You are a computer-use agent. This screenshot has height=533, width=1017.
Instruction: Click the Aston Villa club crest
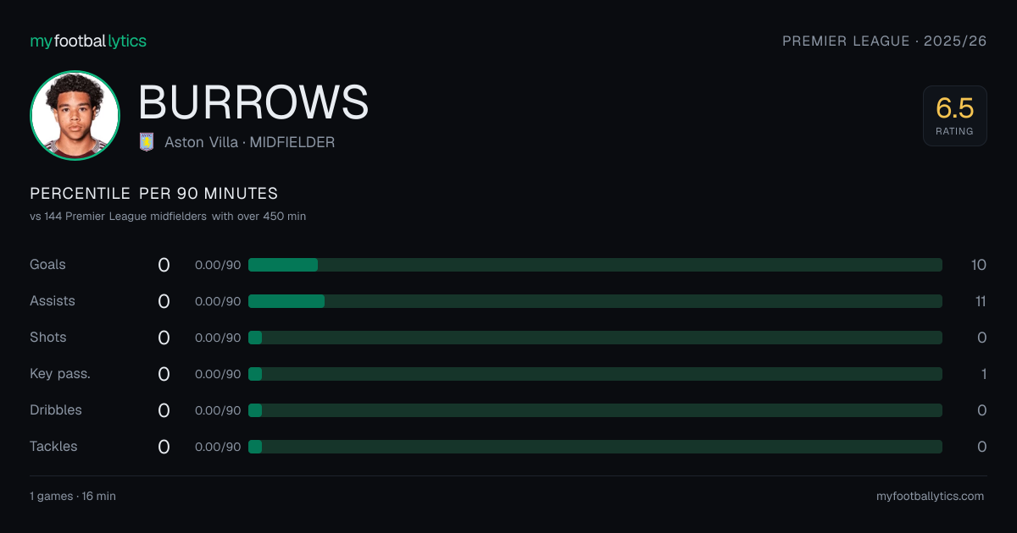(x=147, y=142)
